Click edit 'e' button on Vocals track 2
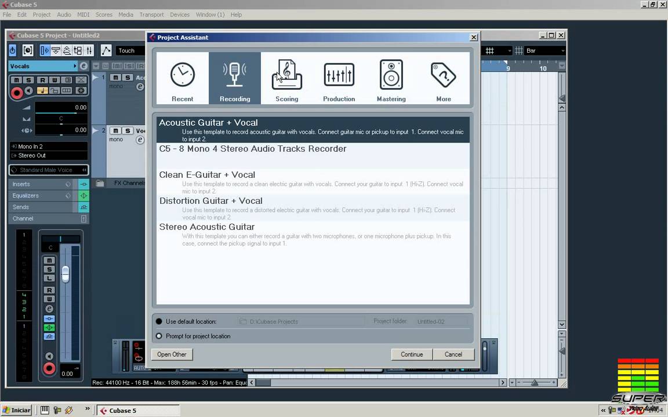This screenshot has width=668, height=417. tap(140, 140)
